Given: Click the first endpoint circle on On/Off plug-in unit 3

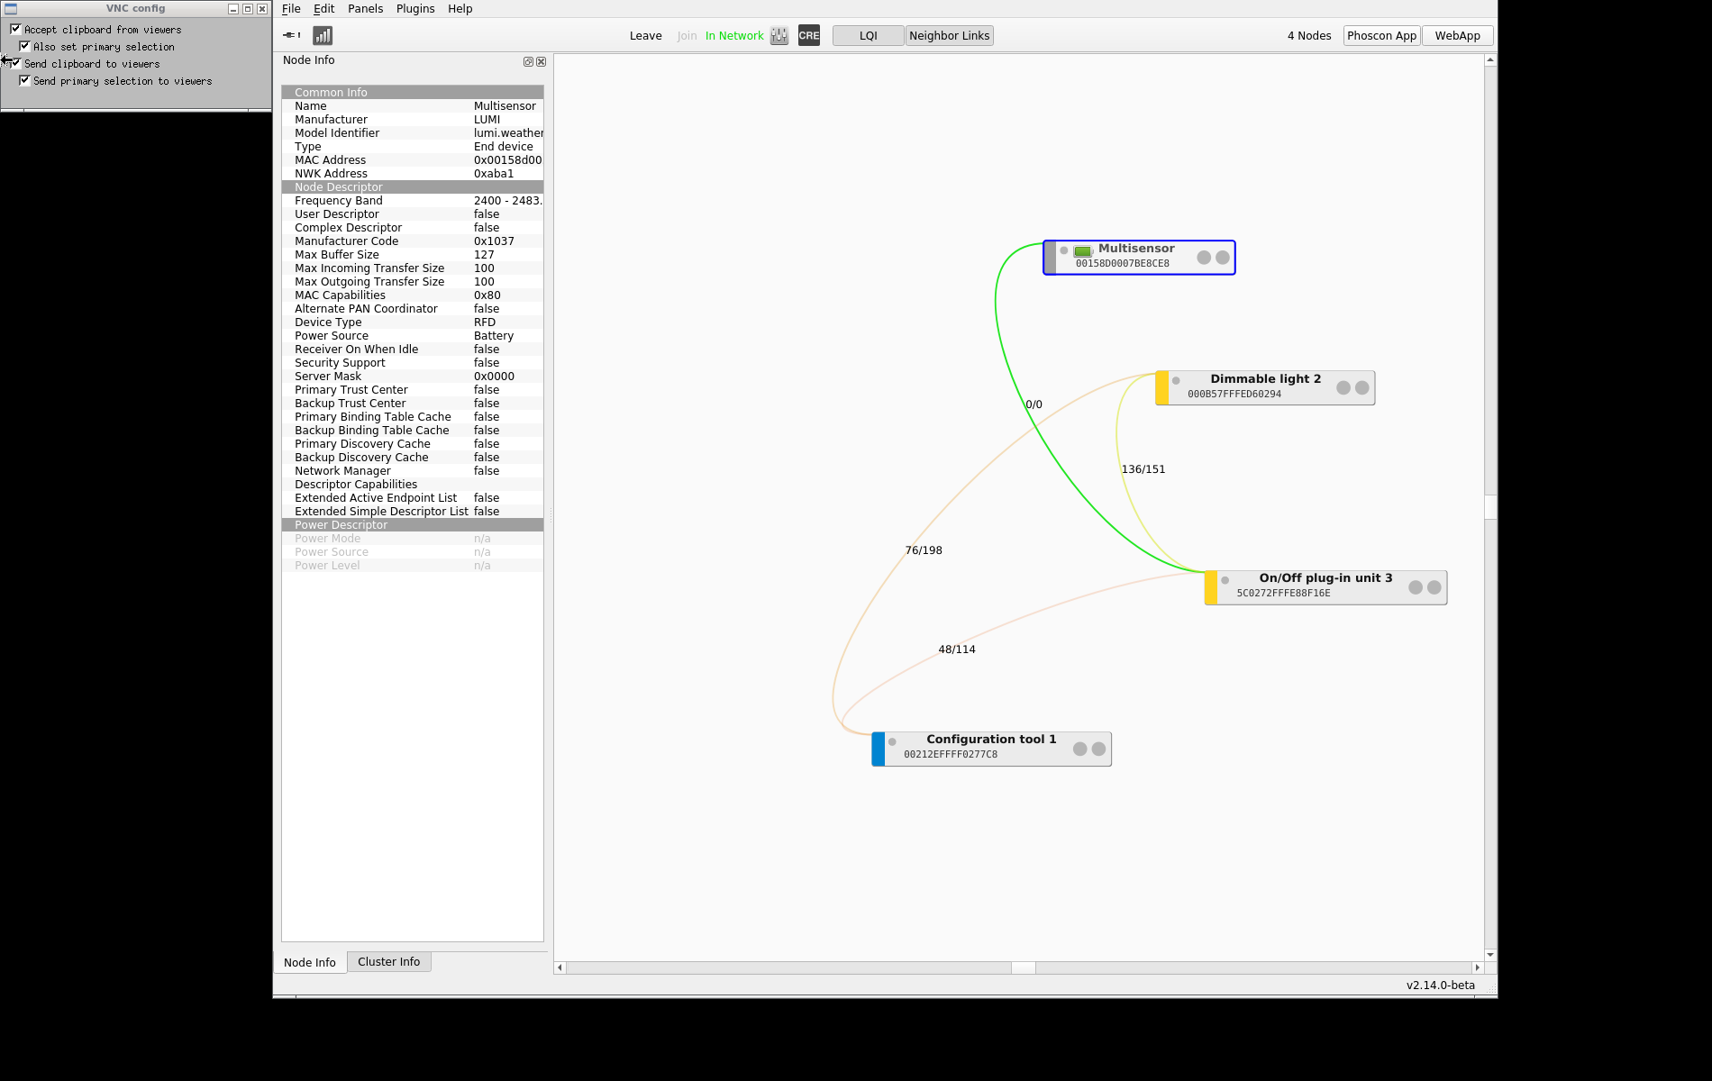Looking at the screenshot, I should point(1416,587).
